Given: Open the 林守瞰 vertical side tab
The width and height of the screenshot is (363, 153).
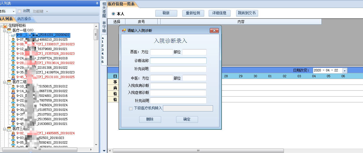Looking at the screenshot, I should (x=104, y=27).
